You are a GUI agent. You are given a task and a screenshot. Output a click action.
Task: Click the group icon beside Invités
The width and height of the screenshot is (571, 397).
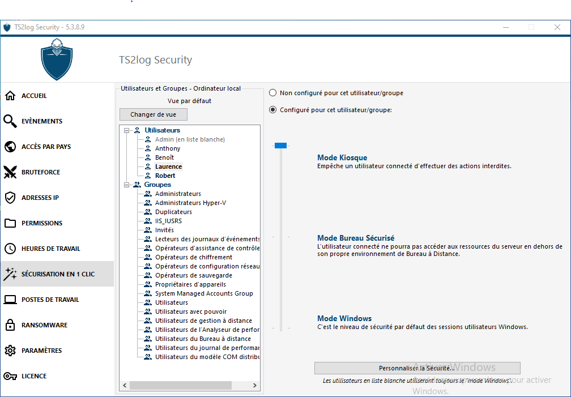tap(148, 230)
